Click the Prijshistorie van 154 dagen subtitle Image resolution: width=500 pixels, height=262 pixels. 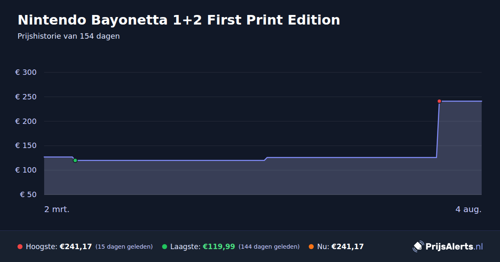[x=69, y=36]
